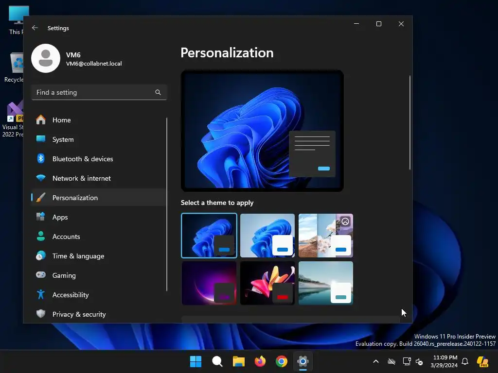Click the Privacy & security shield icon
This screenshot has width=498, height=373.
(41, 314)
